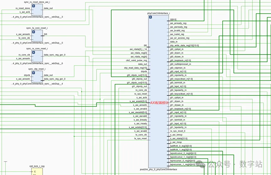Screen dimensions: 271x175
Task: Select the txdiffctrl_0_reg[3][3:0] pin
Action: click(x=181, y=146)
